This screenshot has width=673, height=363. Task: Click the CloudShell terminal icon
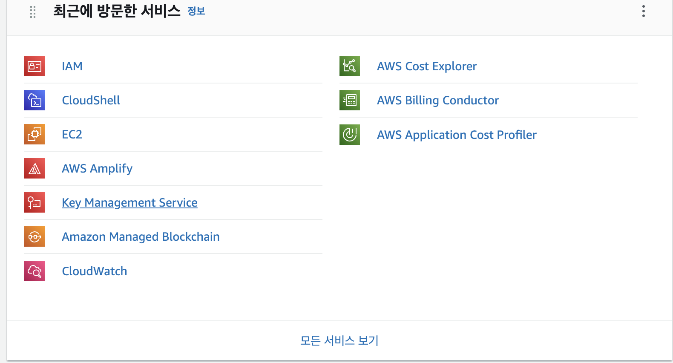tap(35, 100)
